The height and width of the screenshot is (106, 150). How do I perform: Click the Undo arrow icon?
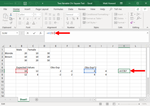[30, 3]
